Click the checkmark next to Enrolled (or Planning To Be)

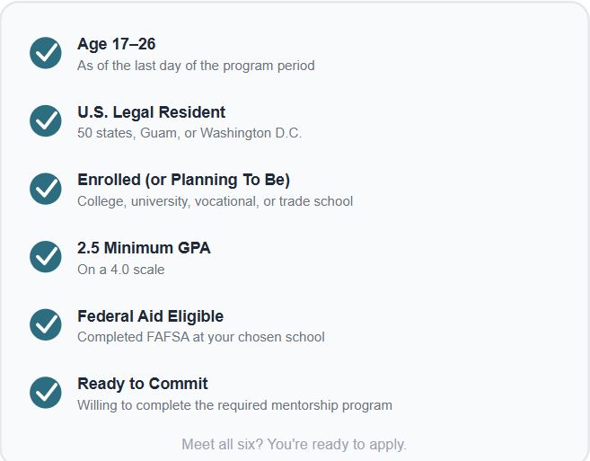point(46,189)
